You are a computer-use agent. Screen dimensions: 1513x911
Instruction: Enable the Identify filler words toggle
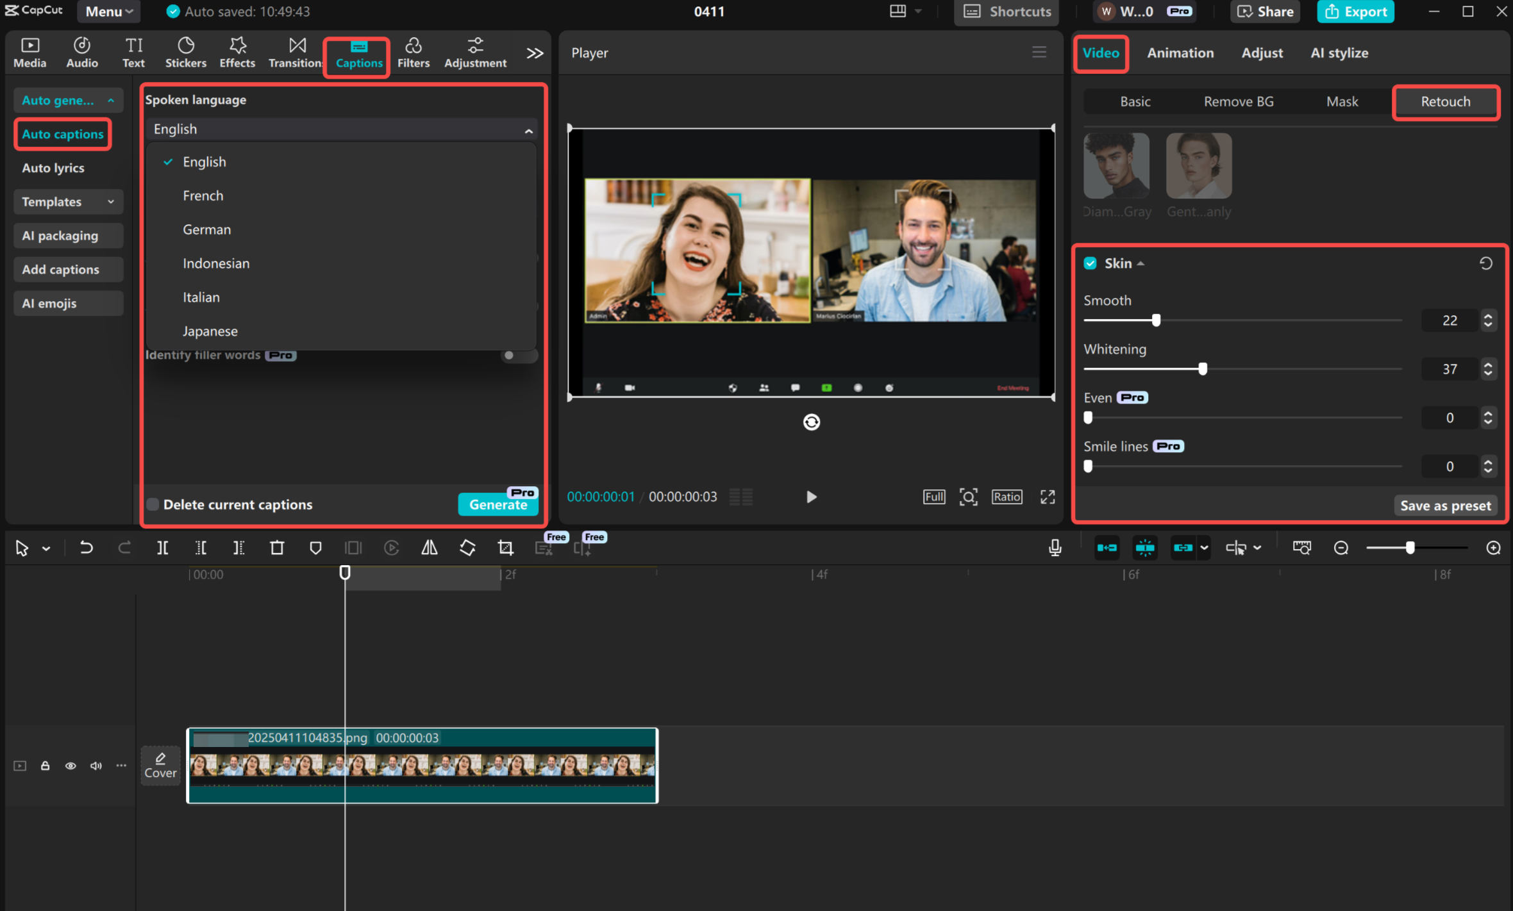point(518,355)
